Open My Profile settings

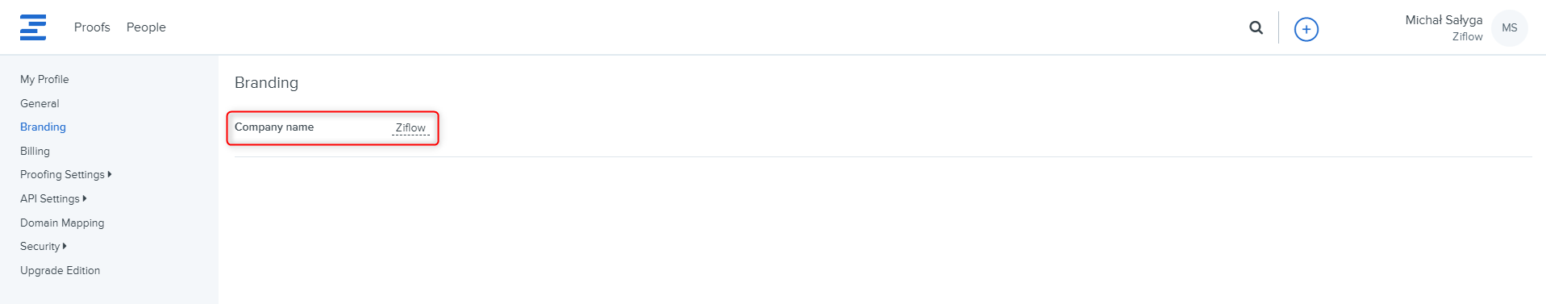44,79
